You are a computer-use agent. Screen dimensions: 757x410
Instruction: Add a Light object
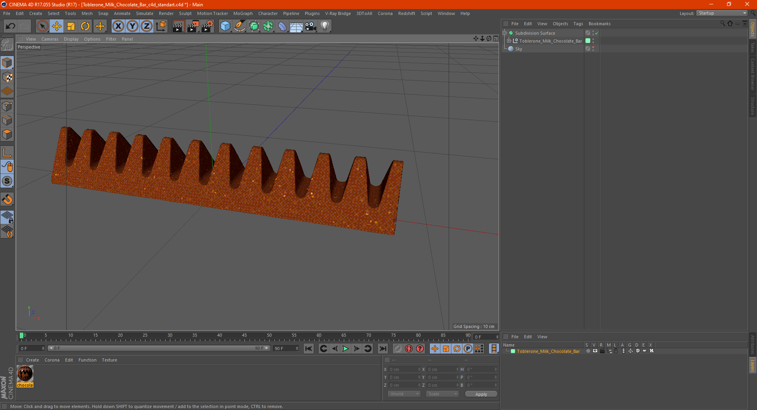[x=325, y=26]
